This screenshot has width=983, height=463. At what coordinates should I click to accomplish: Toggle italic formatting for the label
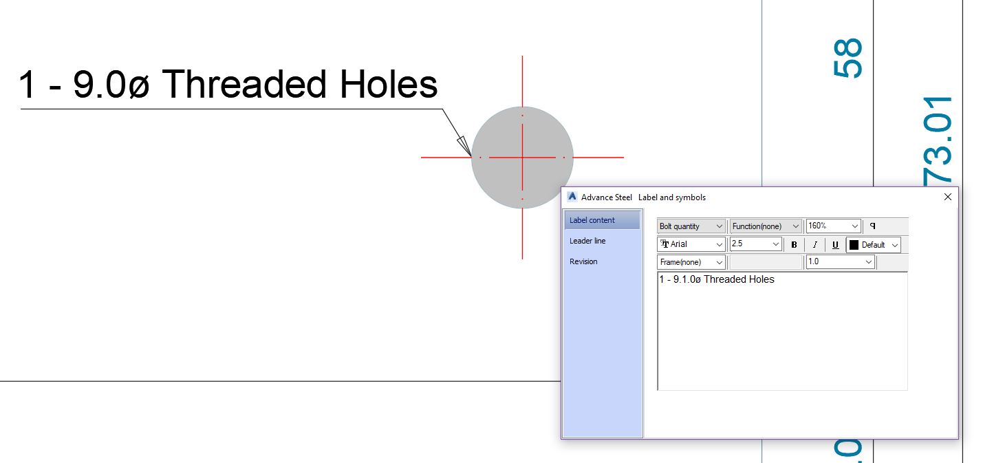click(x=814, y=244)
